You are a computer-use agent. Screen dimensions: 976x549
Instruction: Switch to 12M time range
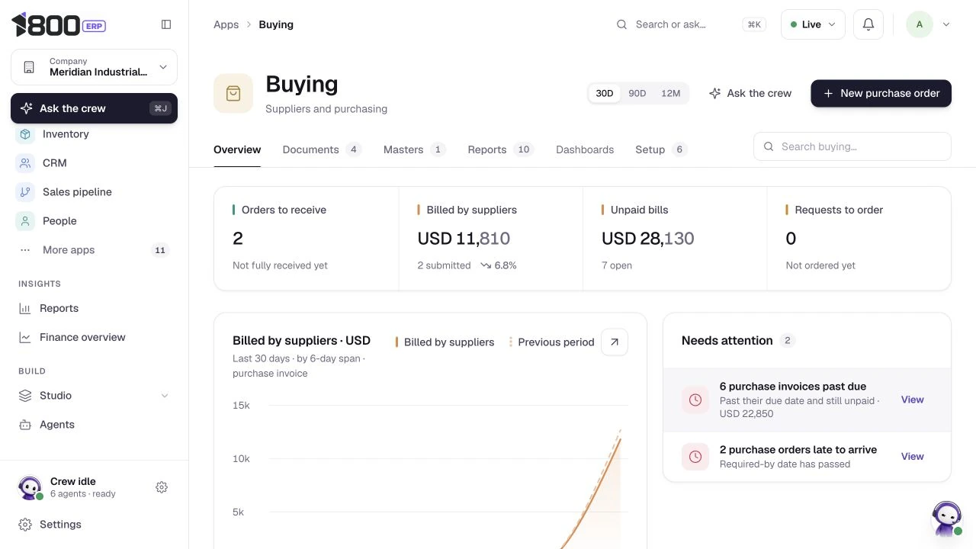tap(671, 93)
